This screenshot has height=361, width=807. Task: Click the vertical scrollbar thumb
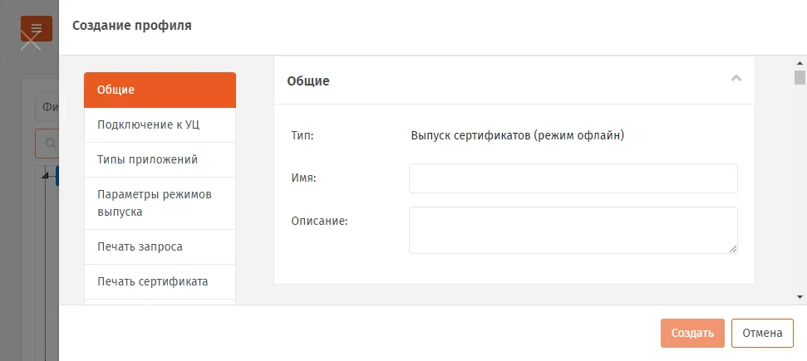coord(800,78)
